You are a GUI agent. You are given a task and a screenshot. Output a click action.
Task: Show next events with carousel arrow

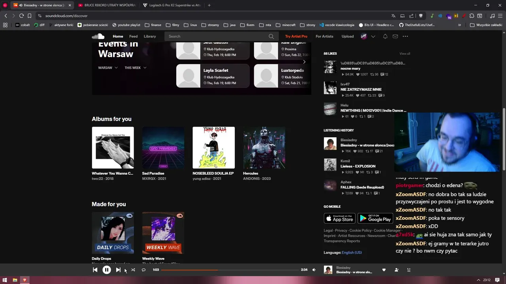pyautogui.click(x=304, y=62)
